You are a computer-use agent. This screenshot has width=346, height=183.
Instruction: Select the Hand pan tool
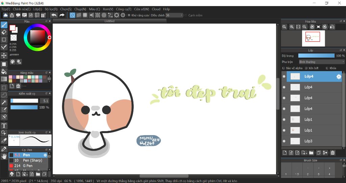[4, 156]
